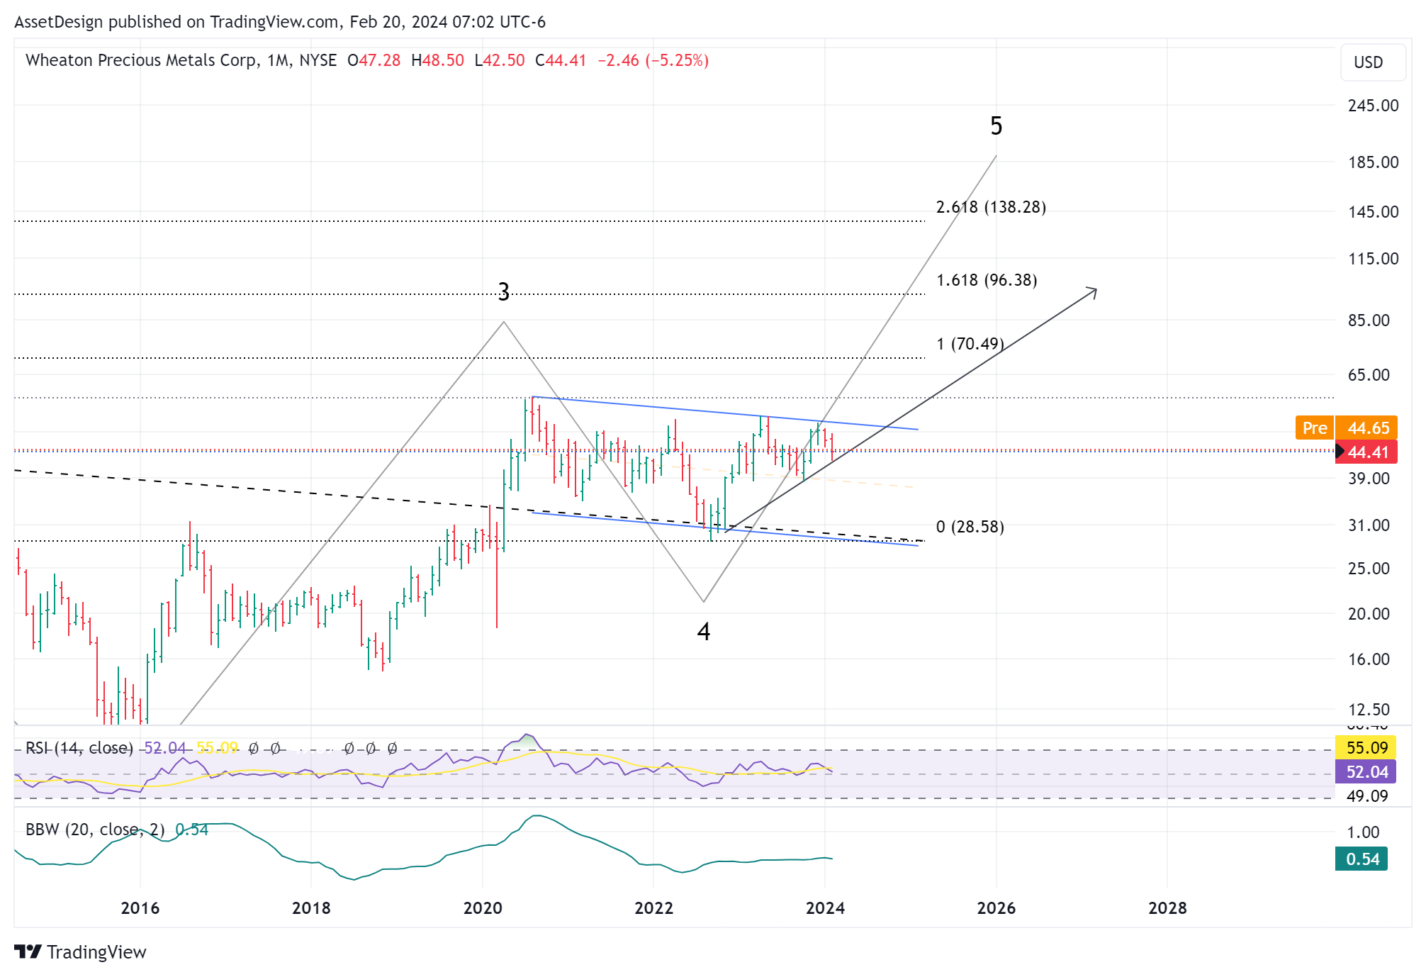
Task: Select the wave label 4
Action: tap(703, 631)
